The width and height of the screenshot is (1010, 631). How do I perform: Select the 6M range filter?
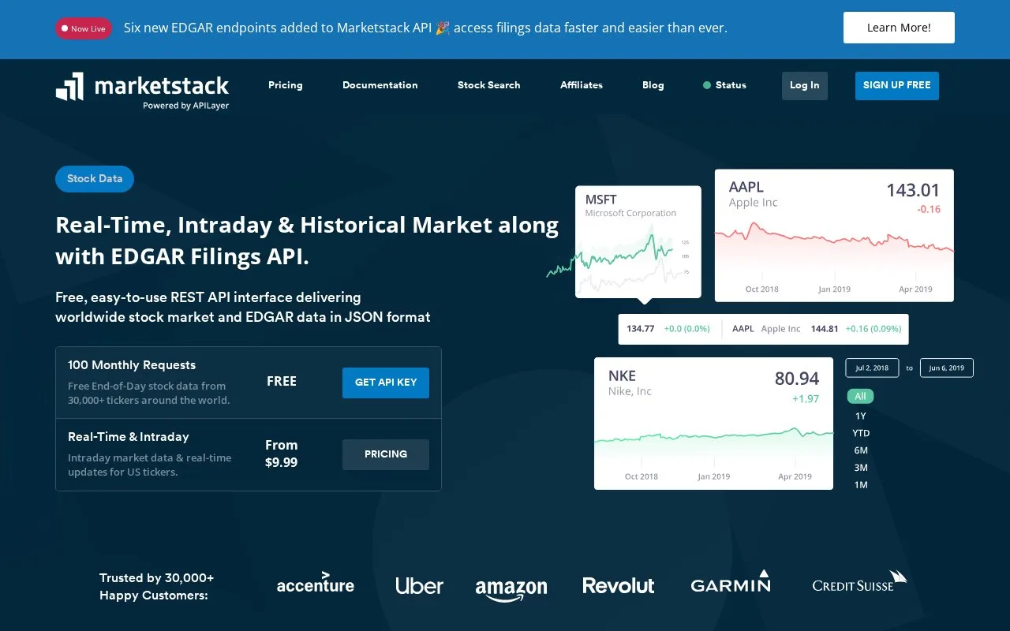[x=861, y=450]
